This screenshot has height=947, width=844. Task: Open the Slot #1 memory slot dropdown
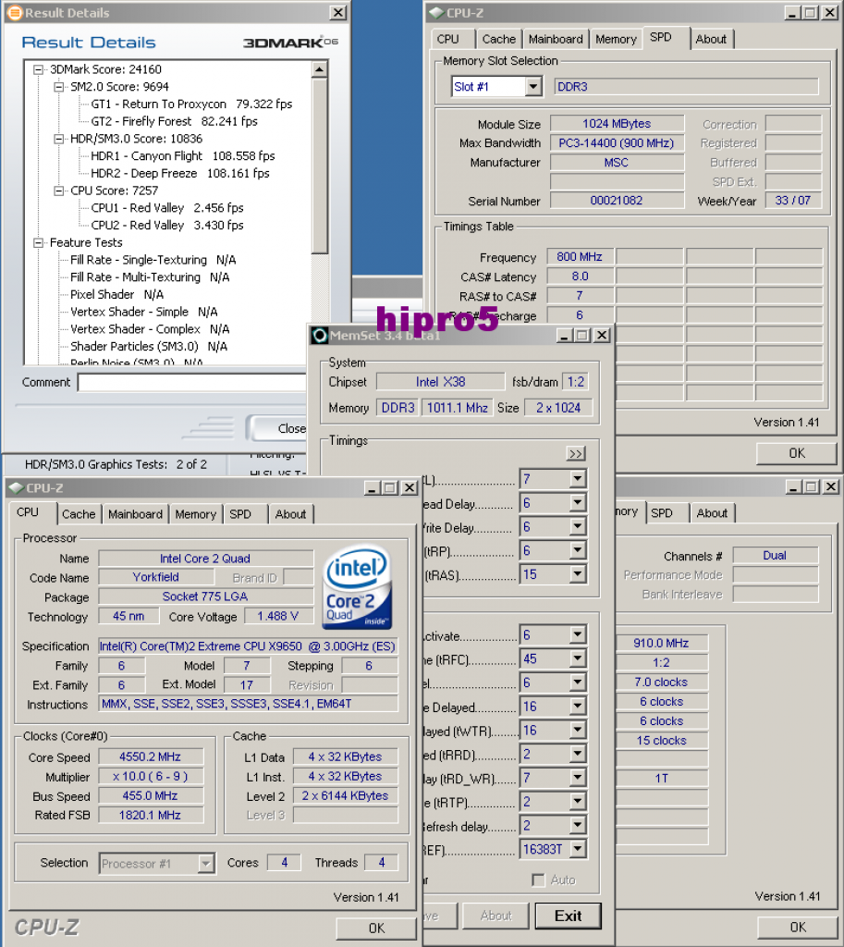pyautogui.click(x=533, y=87)
